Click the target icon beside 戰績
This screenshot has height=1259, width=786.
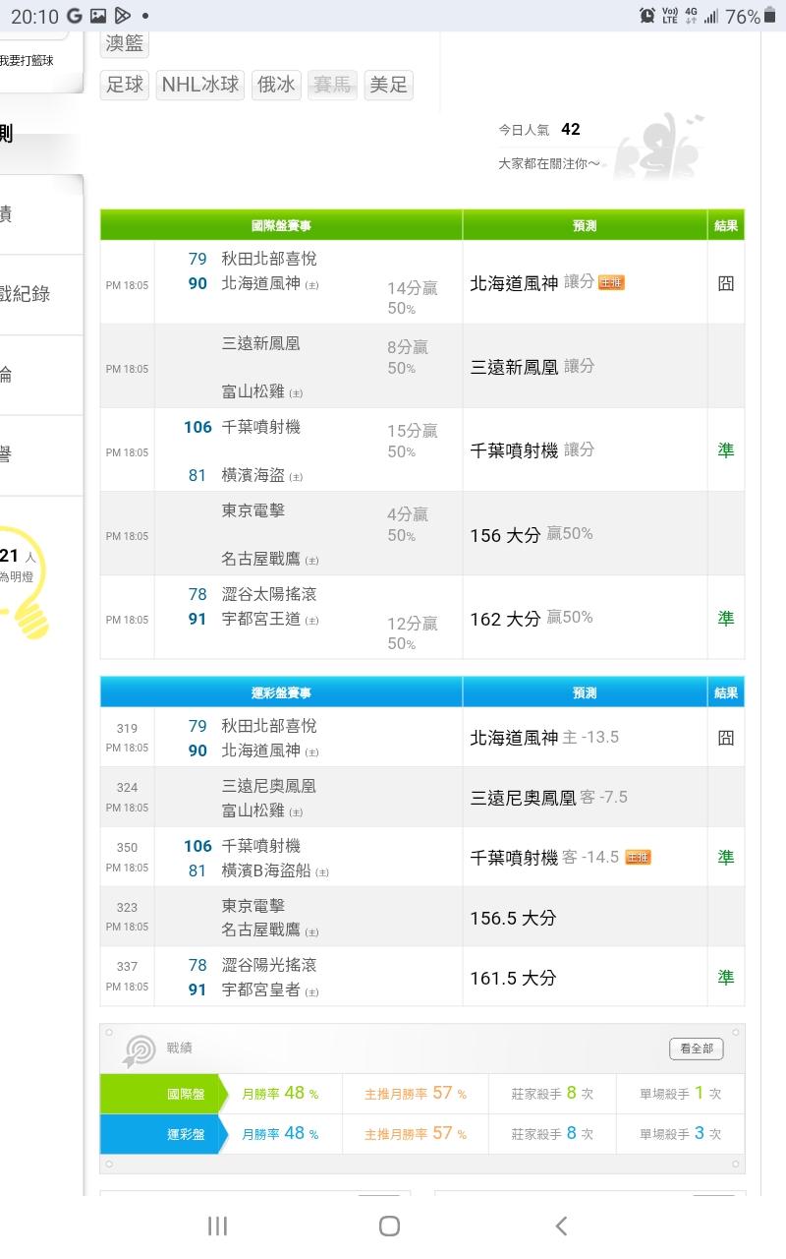139,1050
